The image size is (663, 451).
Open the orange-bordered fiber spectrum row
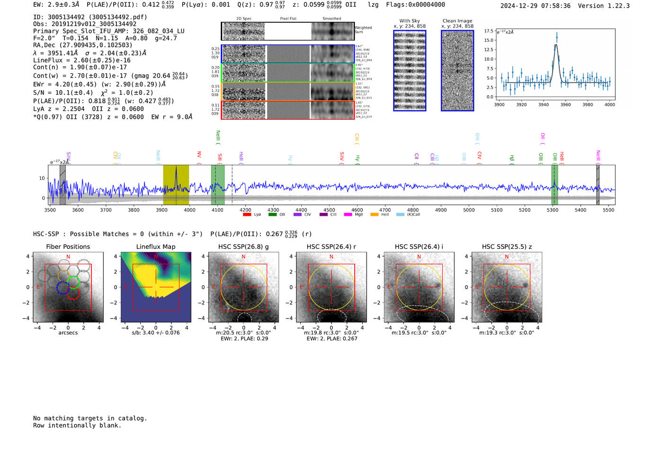(287, 91)
